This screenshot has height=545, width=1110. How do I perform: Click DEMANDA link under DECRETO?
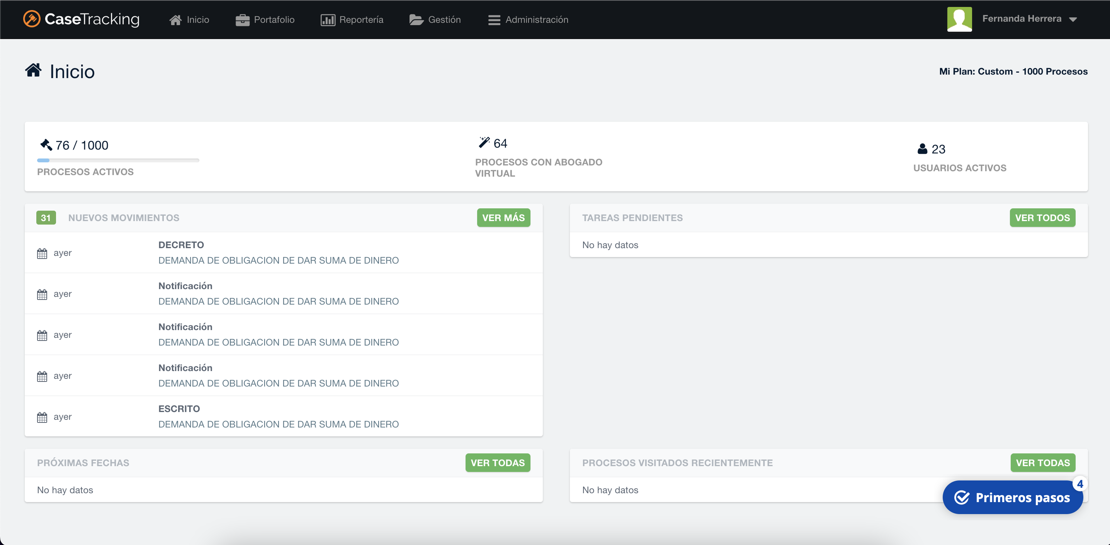coord(278,261)
